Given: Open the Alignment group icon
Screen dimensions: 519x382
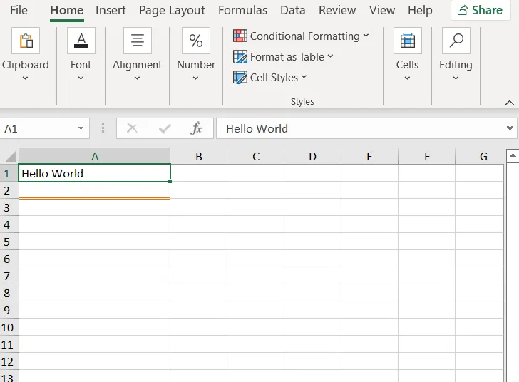Looking at the screenshot, I should pos(137,41).
